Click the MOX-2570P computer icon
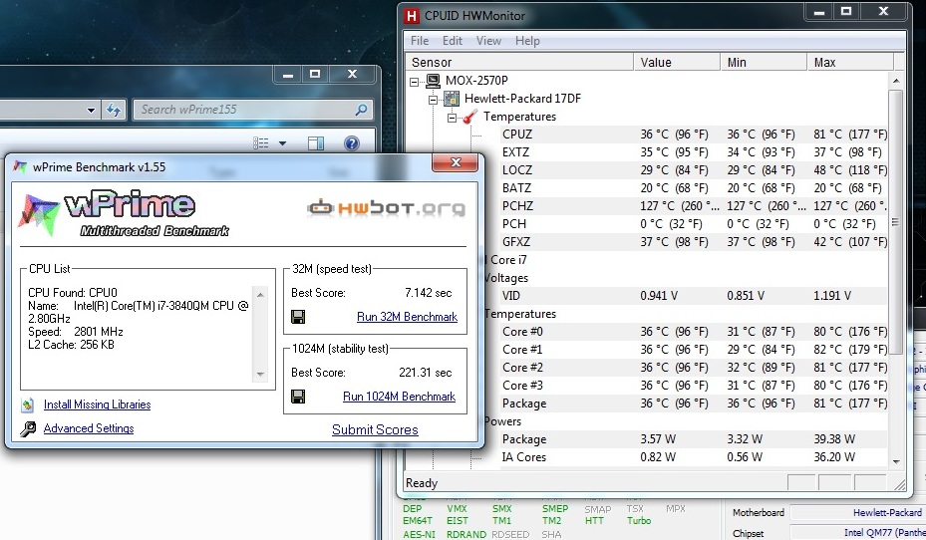926x540 pixels. [434, 81]
